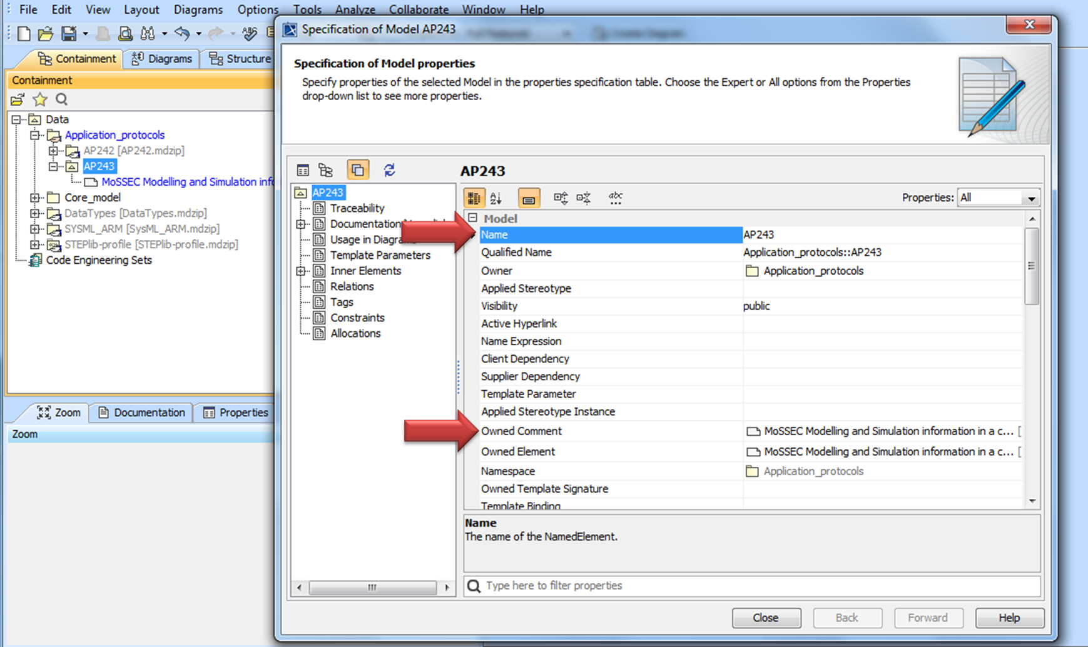Click the refresh icon in the specification toolbar
Screen dimensions: 1088x647
pyautogui.click(x=389, y=170)
